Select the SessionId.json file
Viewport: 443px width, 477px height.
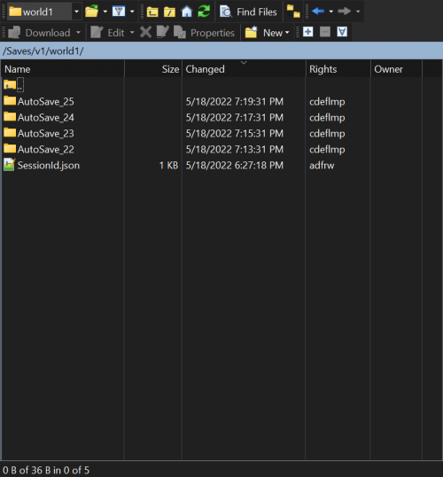pos(49,165)
